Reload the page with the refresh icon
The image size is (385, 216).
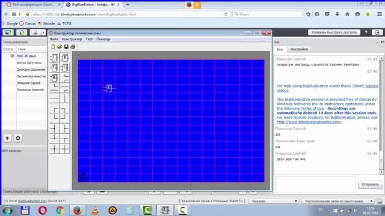pyautogui.click(x=226, y=14)
